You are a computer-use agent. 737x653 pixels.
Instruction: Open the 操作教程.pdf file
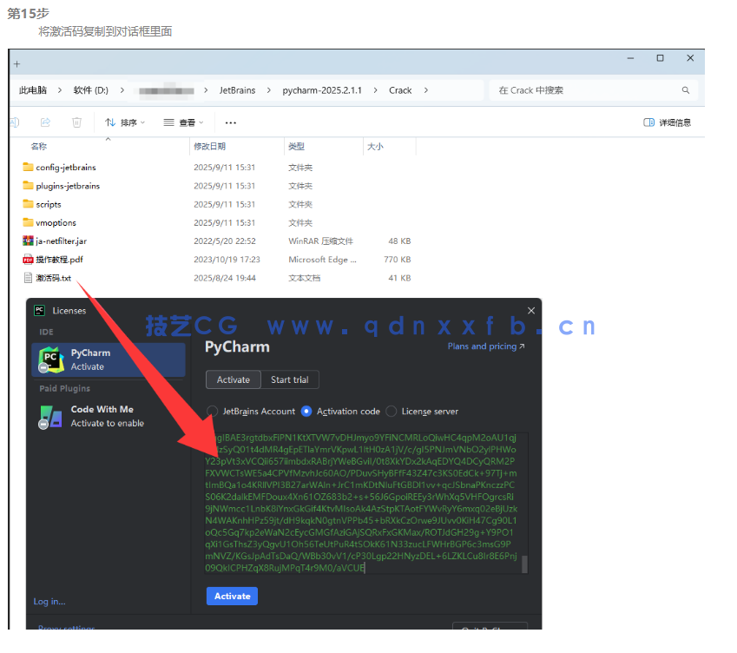click(63, 259)
